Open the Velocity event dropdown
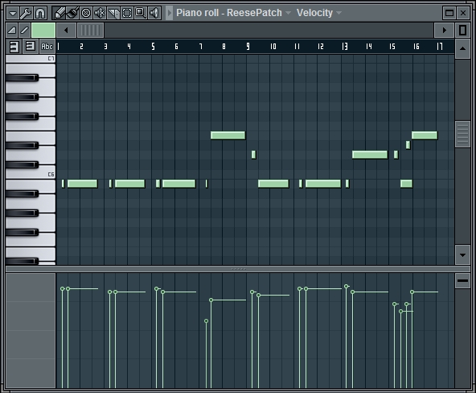Viewport: 476px width, 393px height. click(339, 13)
